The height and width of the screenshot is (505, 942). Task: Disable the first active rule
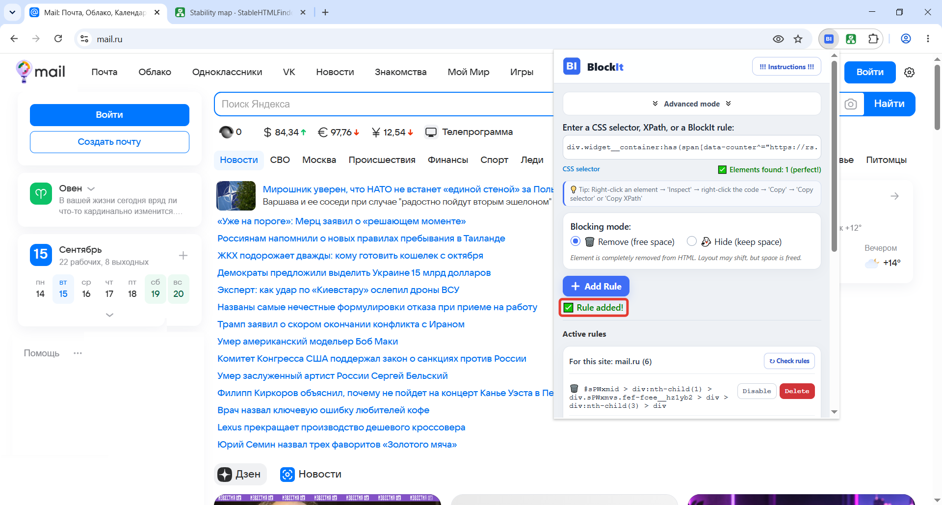tap(757, 391)
